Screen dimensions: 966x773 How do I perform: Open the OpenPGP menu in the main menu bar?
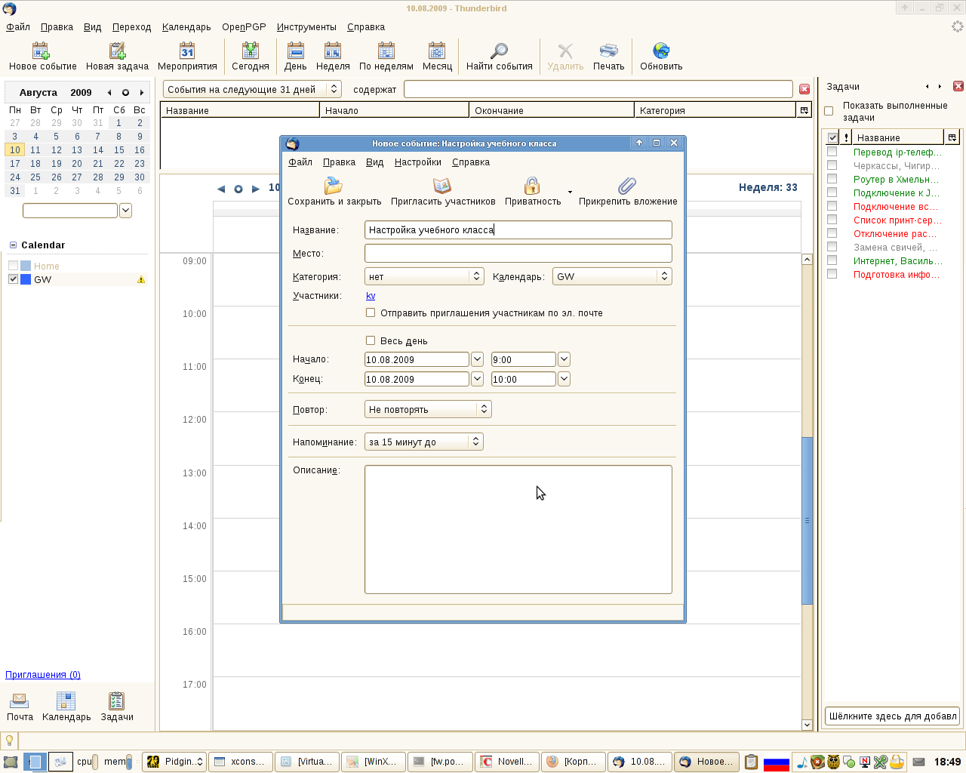[244, 26]
